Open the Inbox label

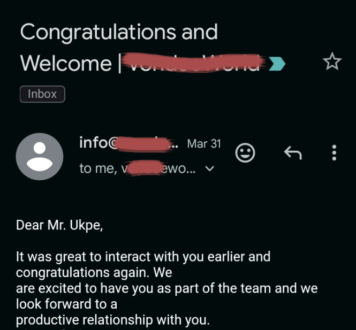pos(42,94)
